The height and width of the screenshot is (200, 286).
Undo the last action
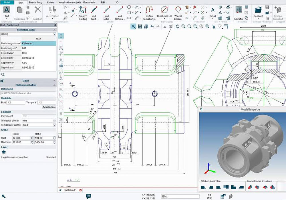(153, 26)
